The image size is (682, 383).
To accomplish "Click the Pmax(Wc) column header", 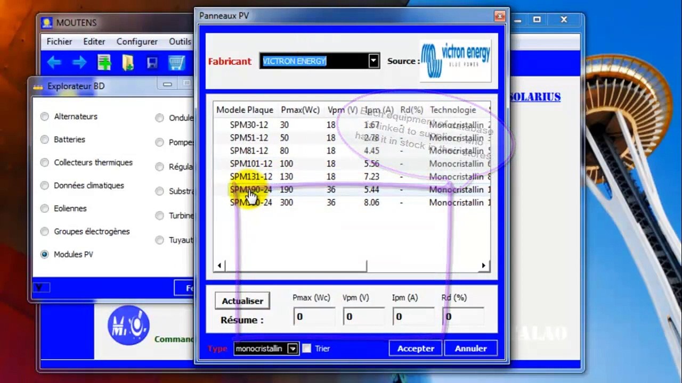I will click(x=301, y=110).
